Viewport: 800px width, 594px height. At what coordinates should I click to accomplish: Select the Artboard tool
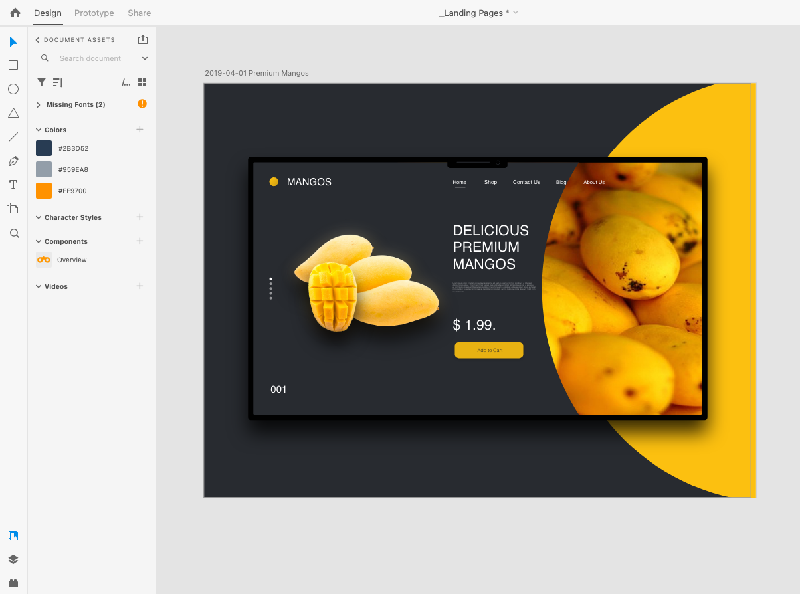click(13, 208)
